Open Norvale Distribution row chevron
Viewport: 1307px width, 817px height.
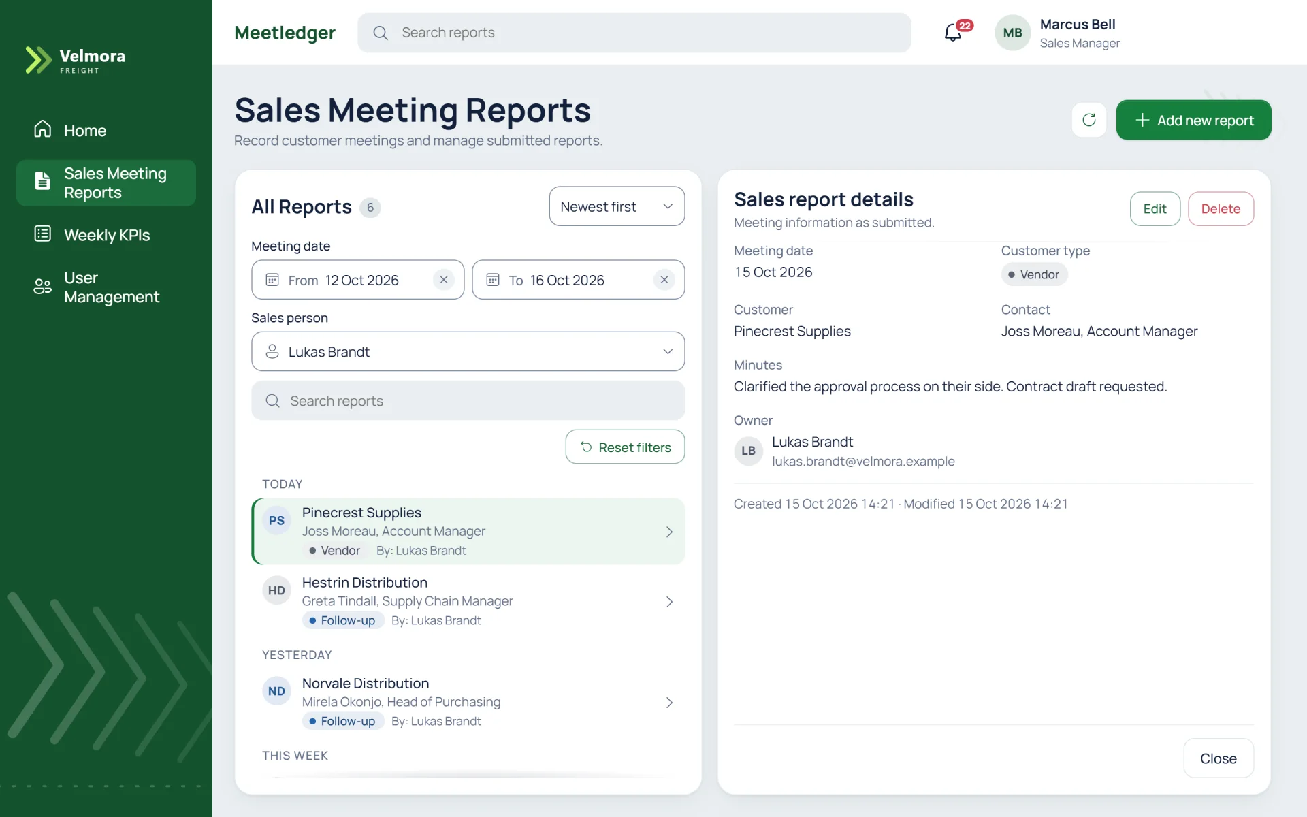(x=669, y=703)
